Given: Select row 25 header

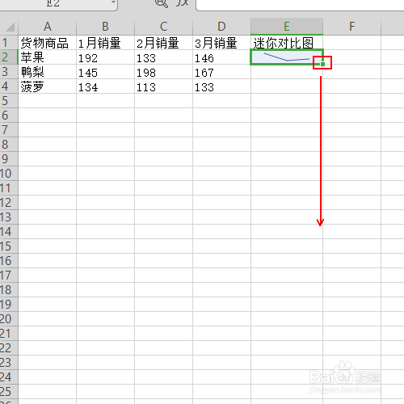Looking at the screenshot, I should click(9, 392).
